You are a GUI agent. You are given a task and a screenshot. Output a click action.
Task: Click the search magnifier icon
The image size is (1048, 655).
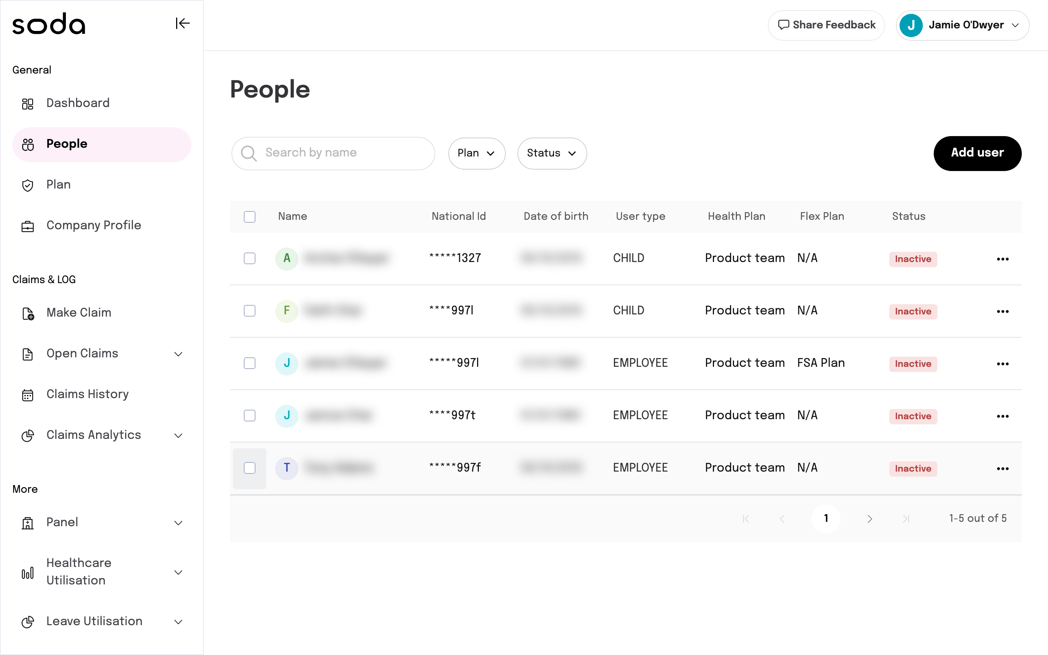[x=249, y=153]
